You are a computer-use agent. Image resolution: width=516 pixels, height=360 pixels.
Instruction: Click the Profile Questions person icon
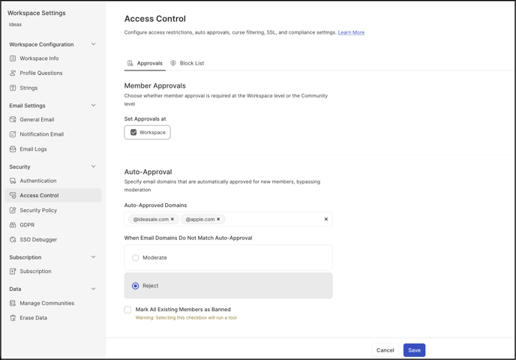tap(13, 73)
